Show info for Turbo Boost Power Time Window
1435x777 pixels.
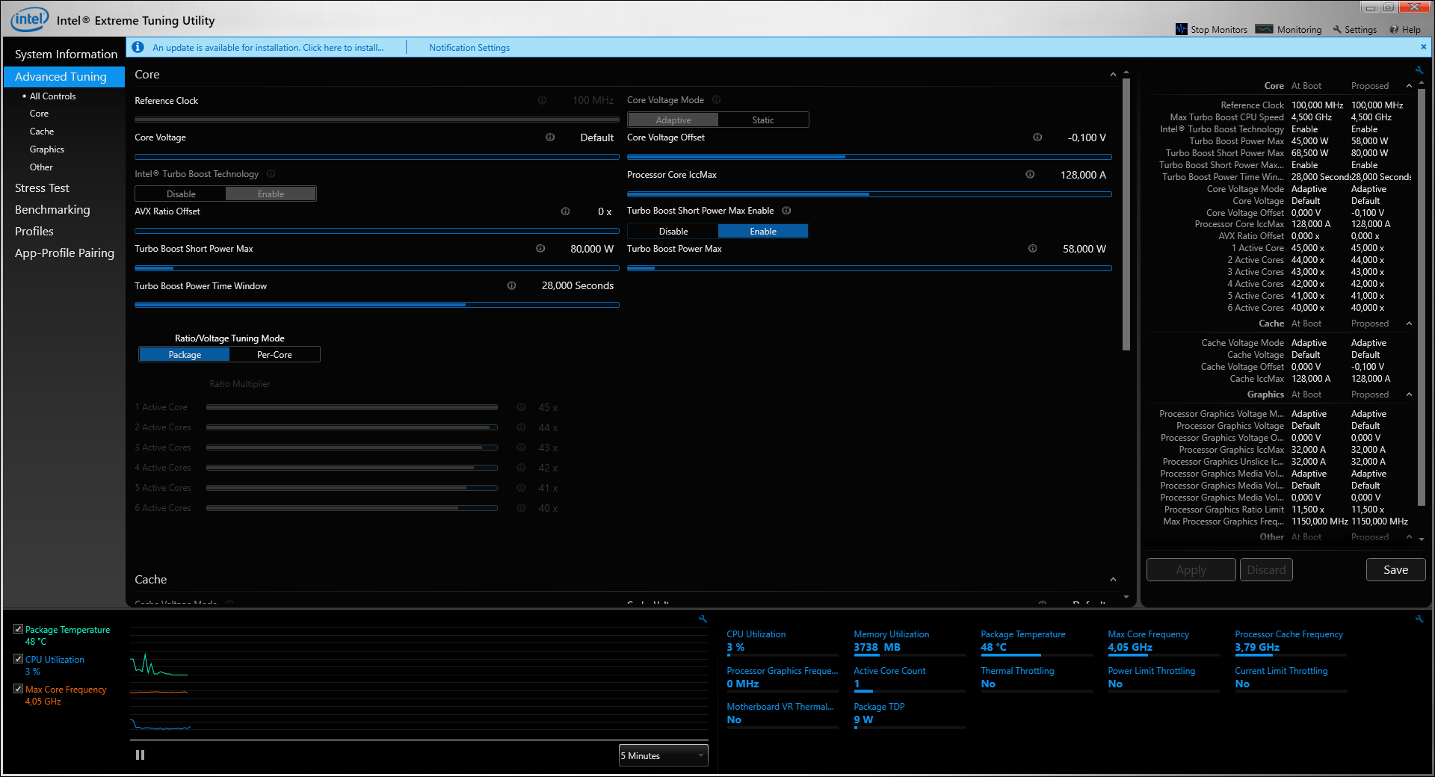[x=511, y=285]
